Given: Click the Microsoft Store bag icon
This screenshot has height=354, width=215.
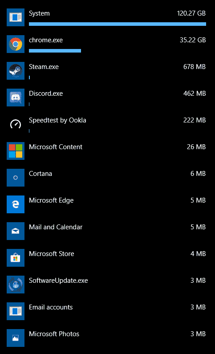Looking at the screenshot, I should (x=16, y=258).
